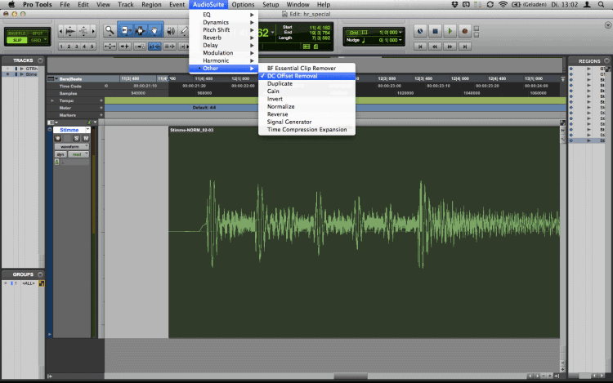Activate Shuffle edit mode
Viewport: 613px width, 383px height.
click(17, 33)
